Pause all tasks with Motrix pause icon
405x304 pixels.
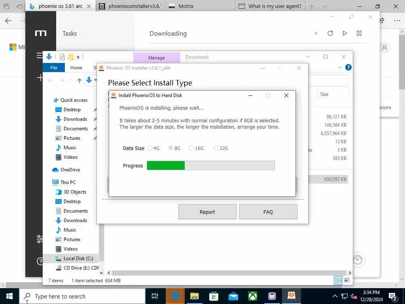click(359, 33)
